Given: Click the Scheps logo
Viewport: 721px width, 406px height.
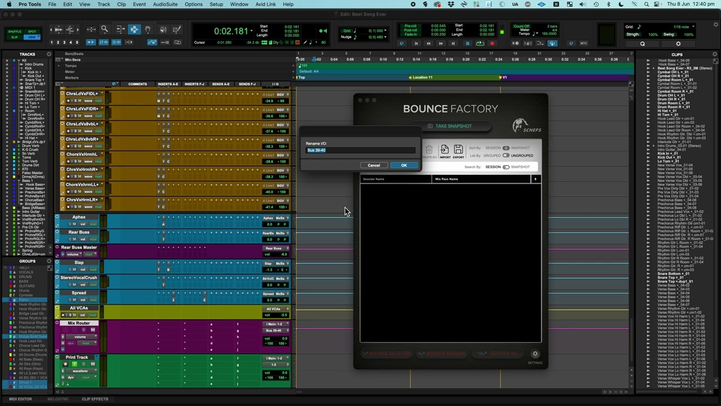Looking at the screenshot, I should (x=527, y=126).
